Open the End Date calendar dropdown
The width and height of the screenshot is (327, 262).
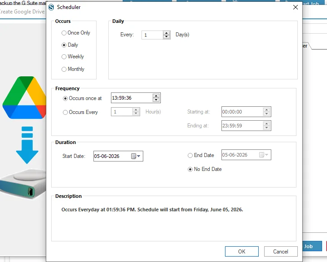click(x=264, y=155)
